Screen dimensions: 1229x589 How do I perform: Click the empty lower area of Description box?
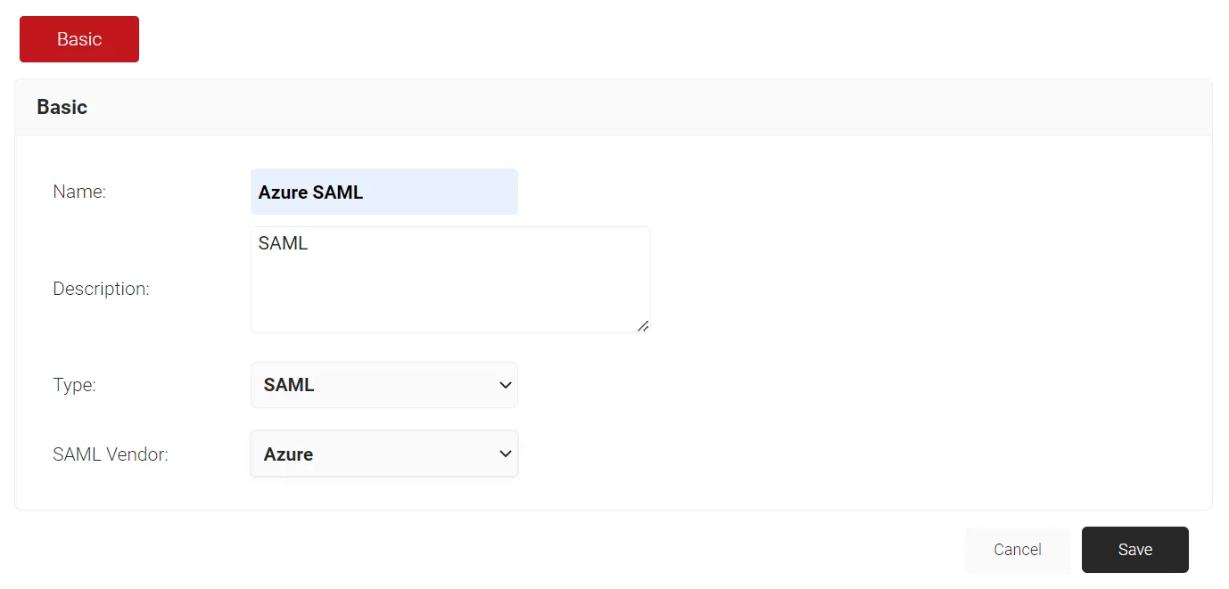[x=450, y=299]
